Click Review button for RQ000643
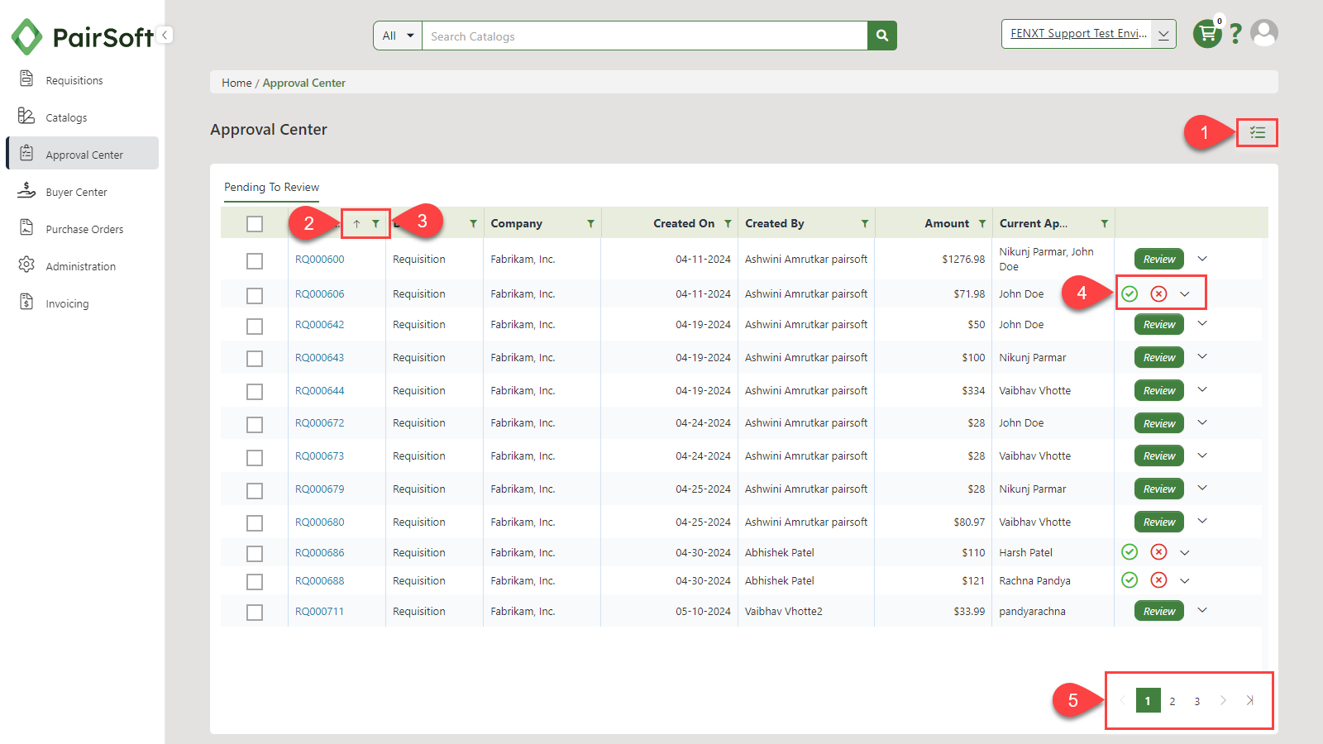The image size is (1323, 744). click(1158, 357)
